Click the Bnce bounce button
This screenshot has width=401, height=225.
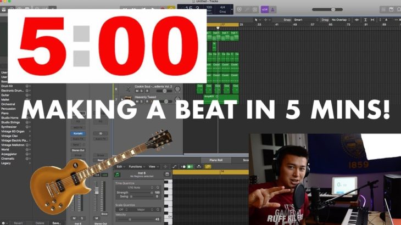[x=104, y=214]
